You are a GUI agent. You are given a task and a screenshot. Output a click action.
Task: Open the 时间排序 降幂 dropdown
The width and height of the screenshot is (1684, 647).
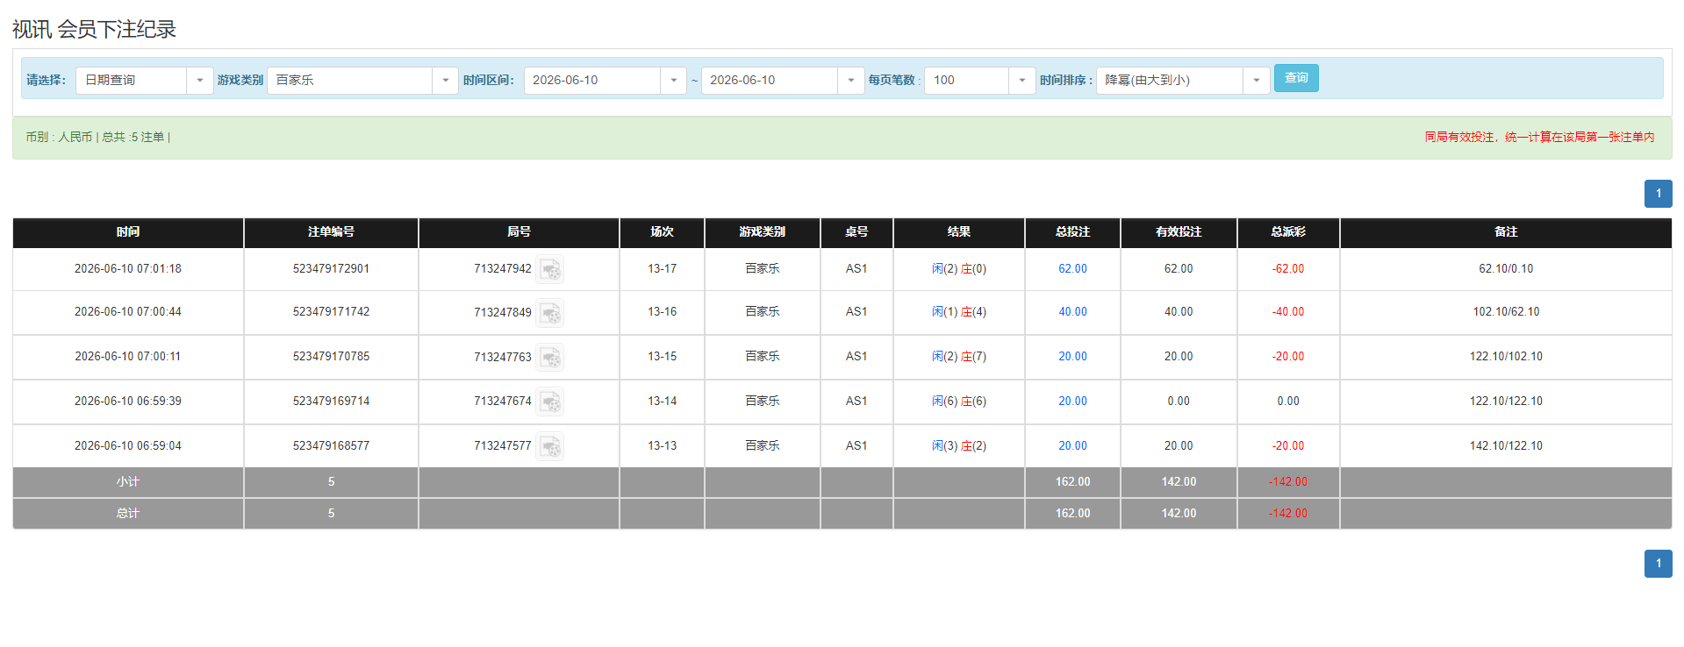1182,80
